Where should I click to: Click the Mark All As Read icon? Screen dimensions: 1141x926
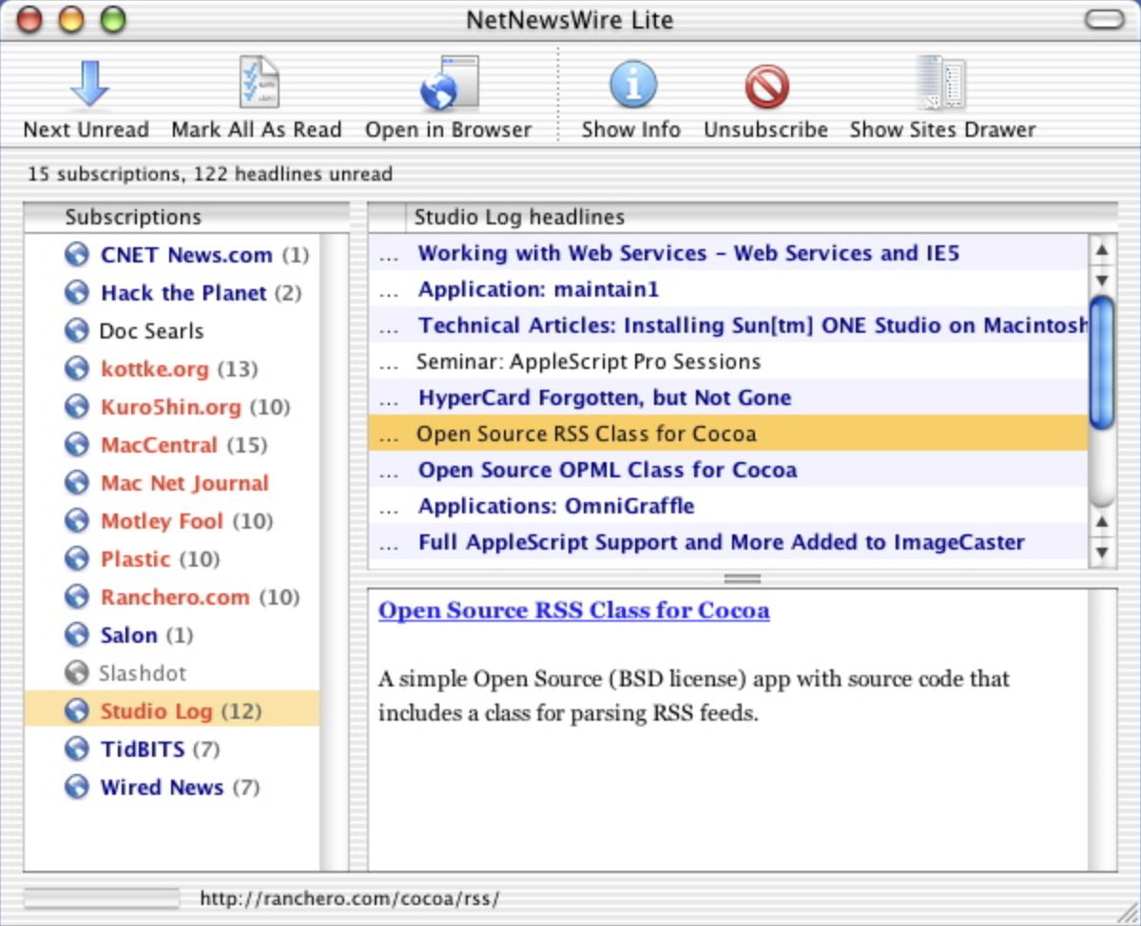coord(259,83)
